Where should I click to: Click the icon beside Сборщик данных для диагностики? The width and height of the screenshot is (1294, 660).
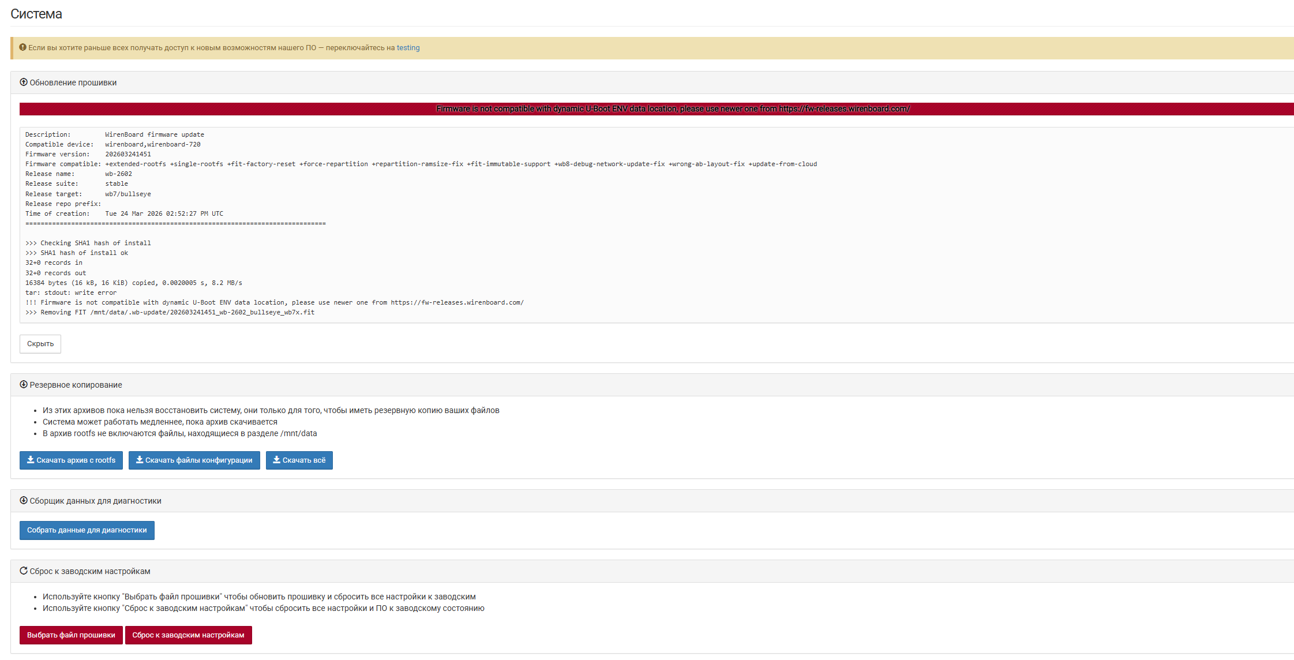pos(24,500)
